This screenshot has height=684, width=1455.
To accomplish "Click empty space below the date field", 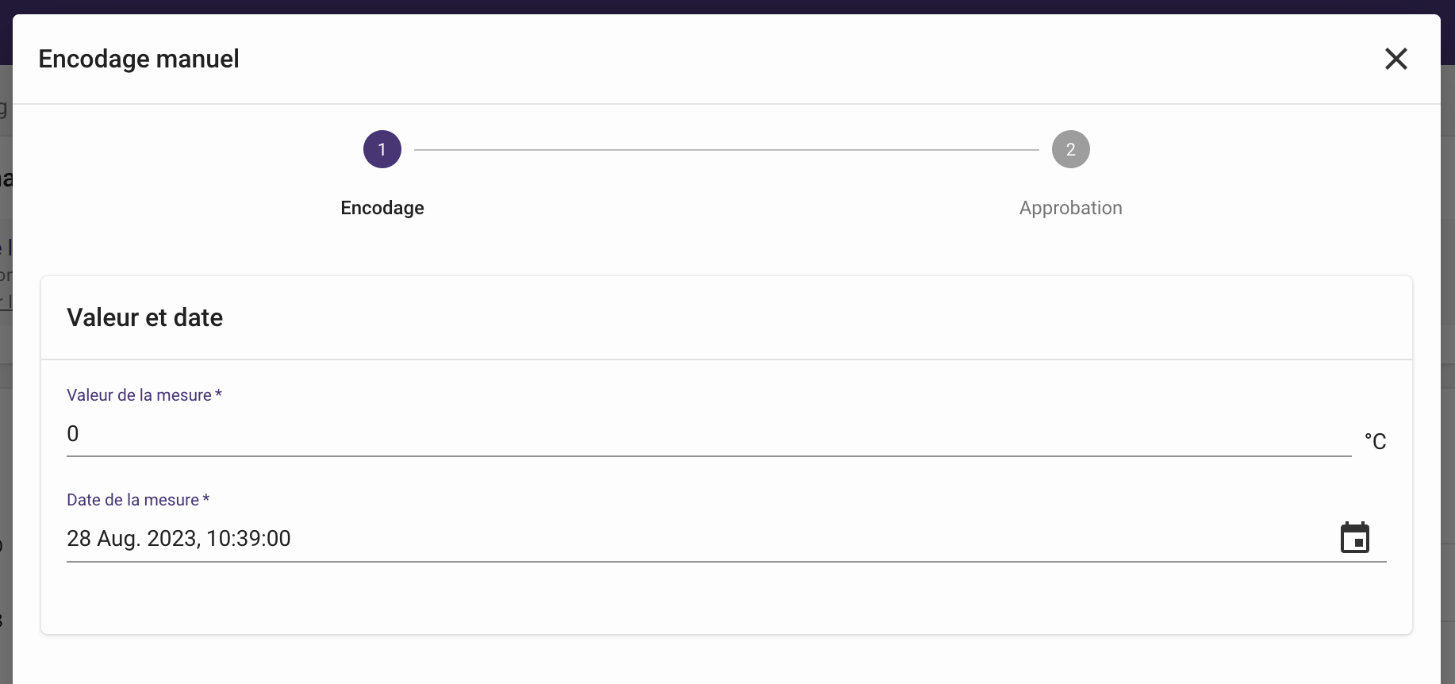I will 714,599.
